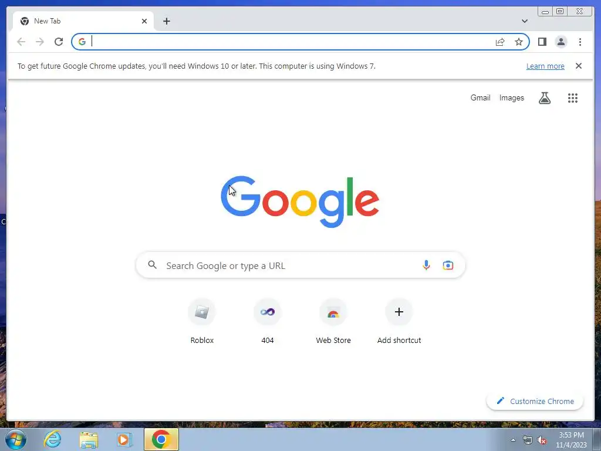Click the magnifier icon in search box
601x451 pixels.
152,265
